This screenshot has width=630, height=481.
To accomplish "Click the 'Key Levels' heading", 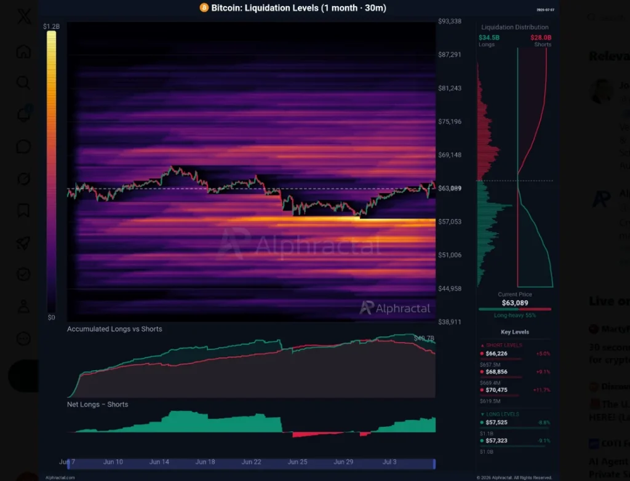I will [x=515, y=332].
